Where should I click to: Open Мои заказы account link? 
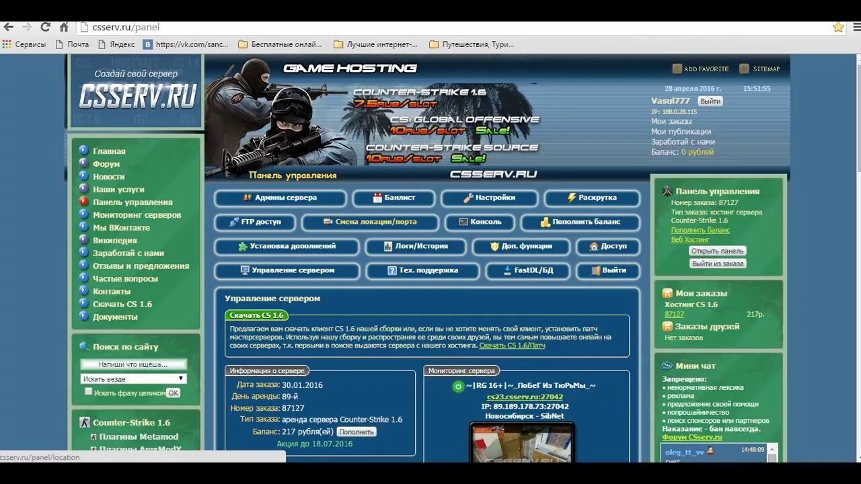tap(671, 122)
